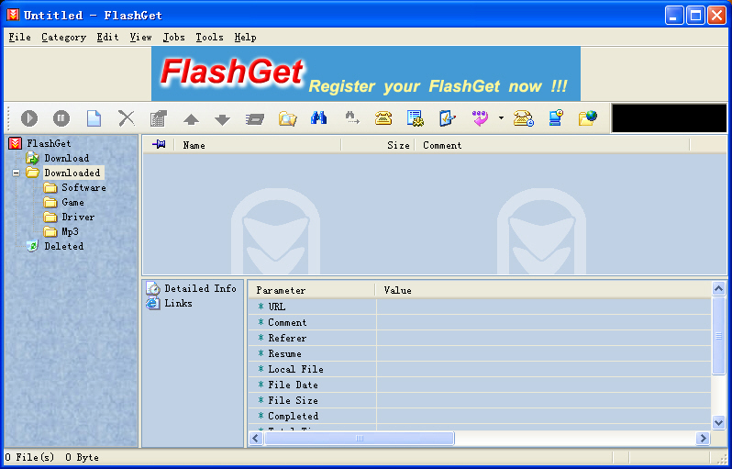Screen dimensions: 732x469
Task: Click the Referer parameter row
Action: (x=480, y=338)
